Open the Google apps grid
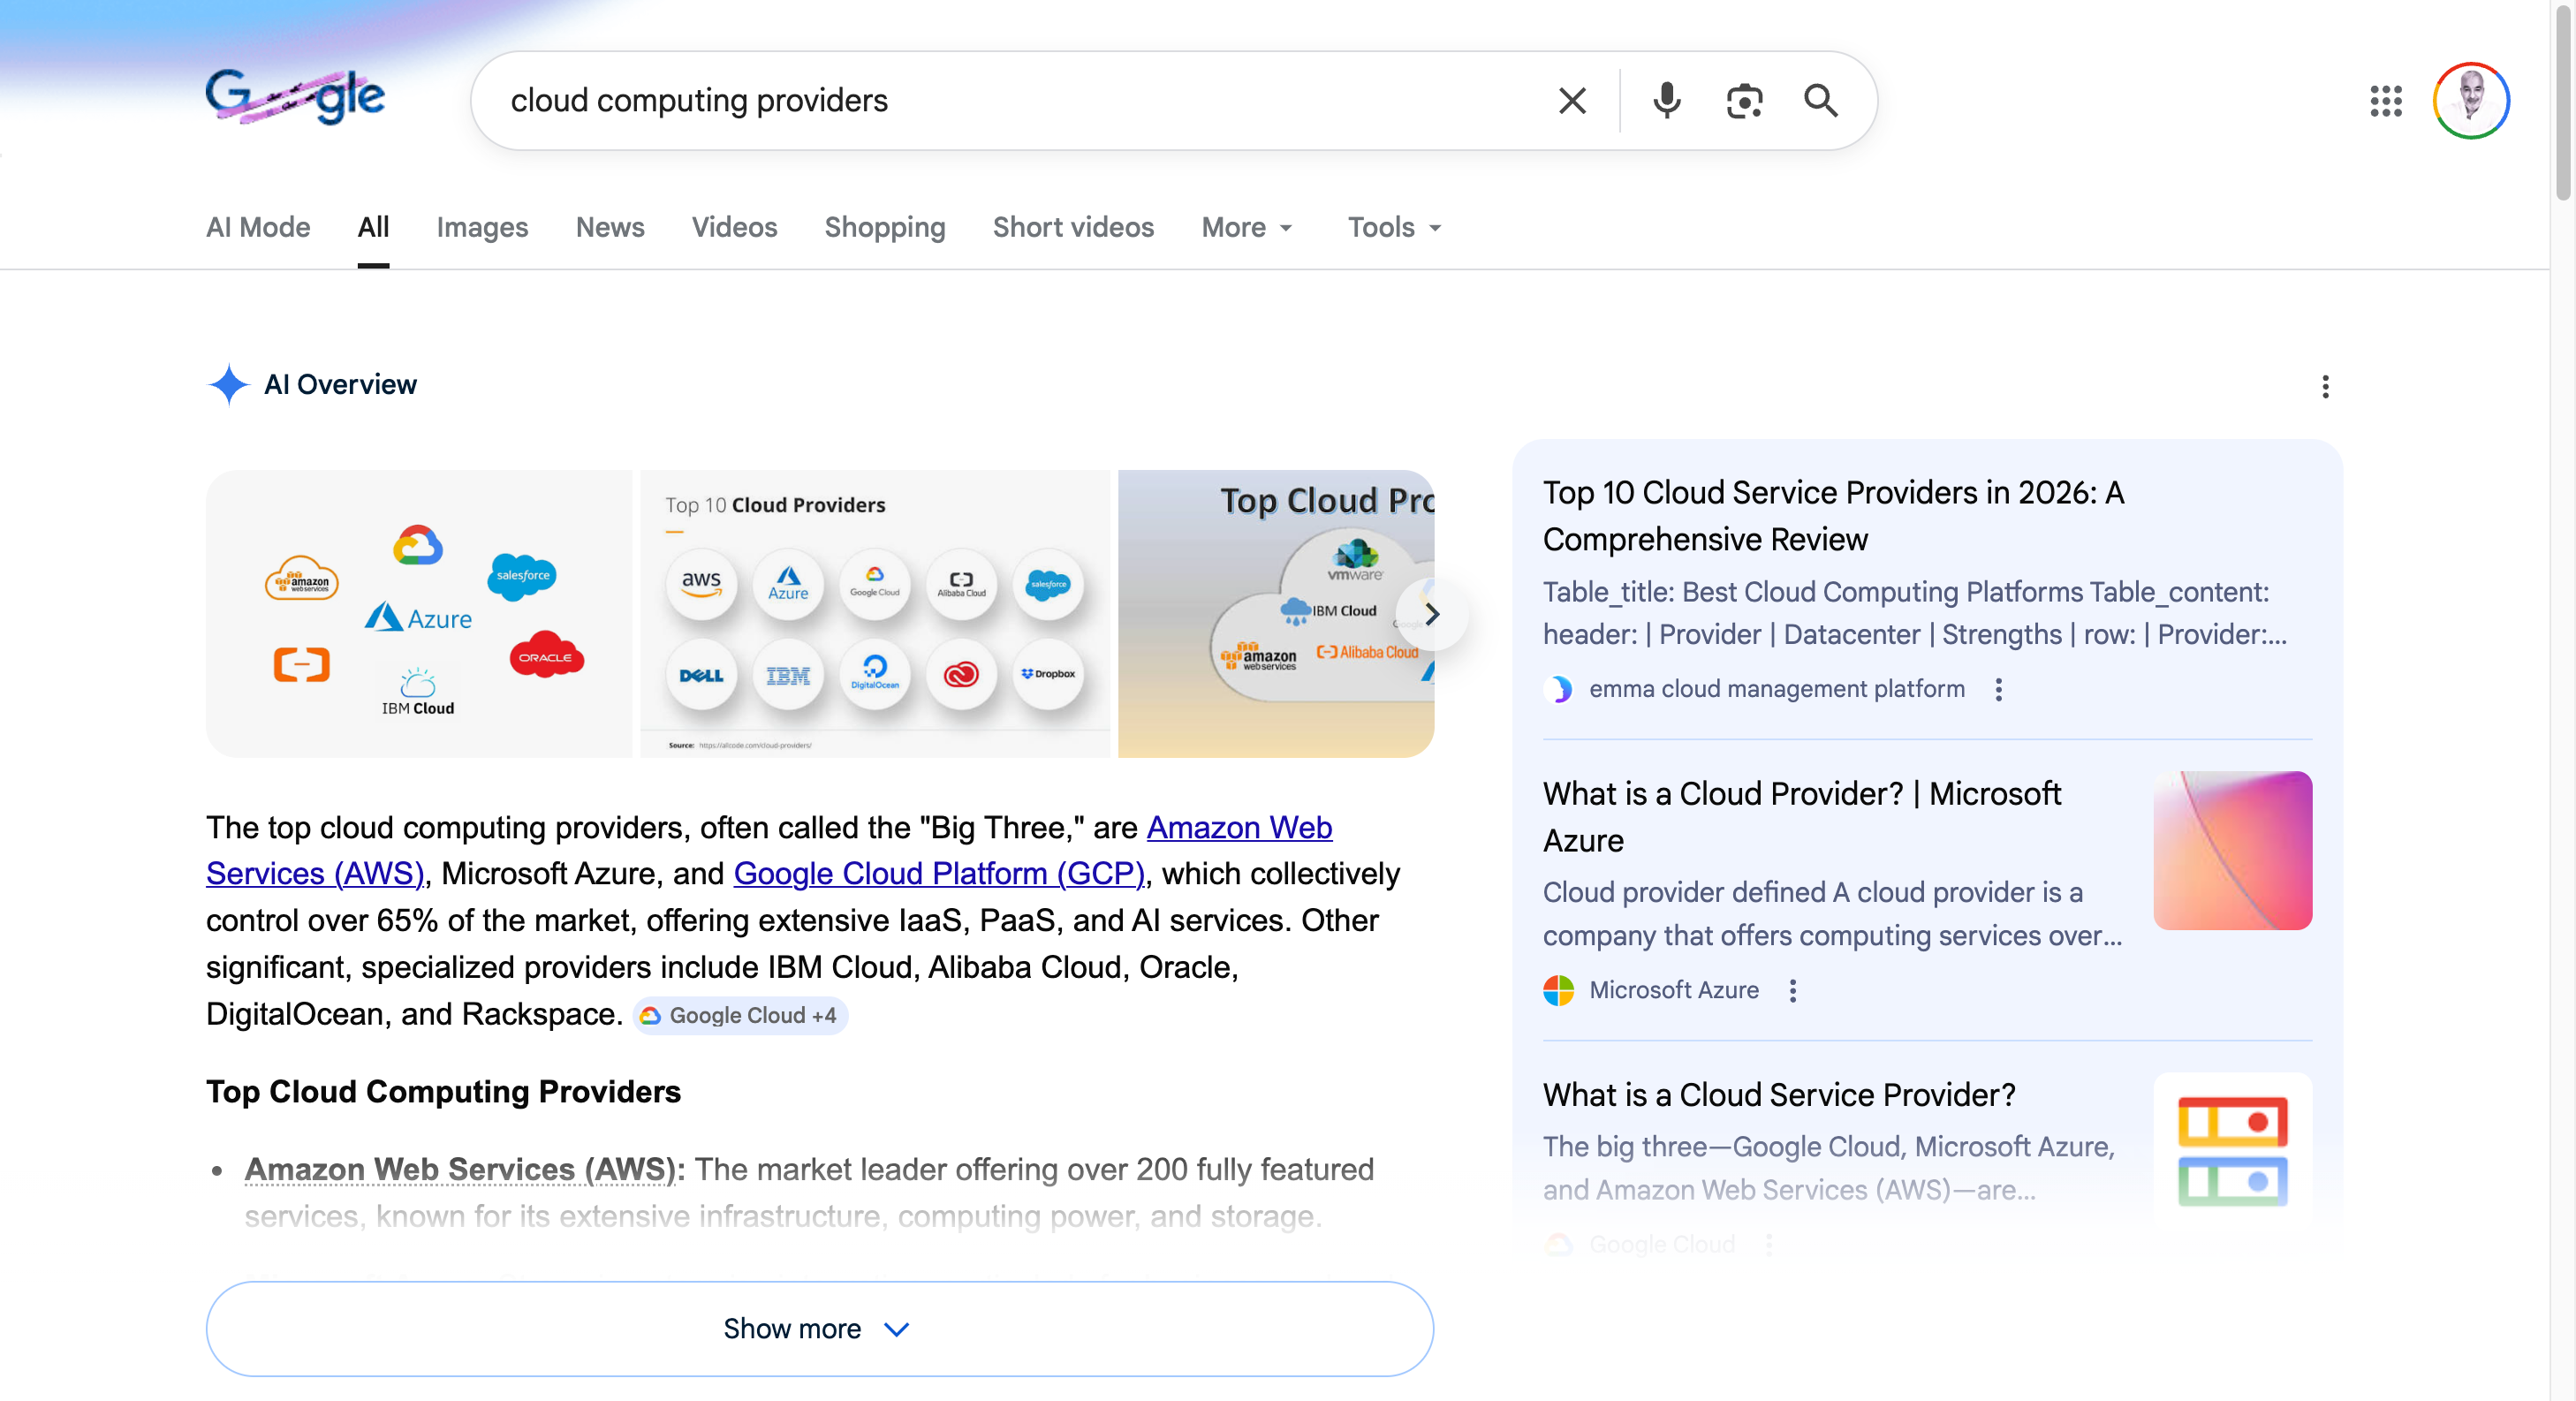 pos(2386,101)
